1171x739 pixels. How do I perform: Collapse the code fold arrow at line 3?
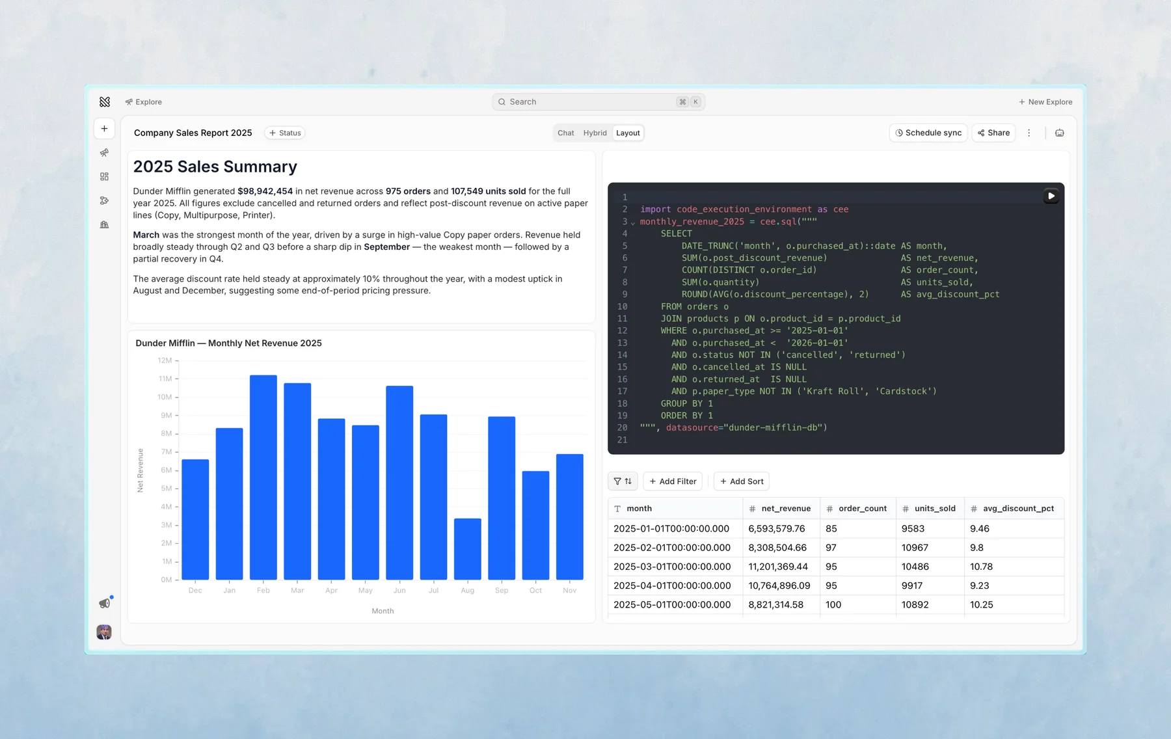[x=632, y=223]
